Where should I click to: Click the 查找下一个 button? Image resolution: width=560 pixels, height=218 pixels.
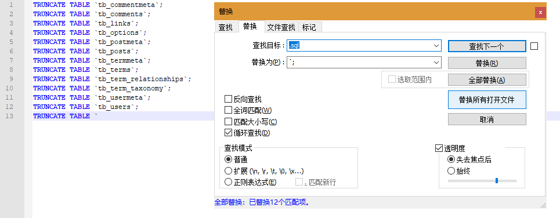(487, 46)
